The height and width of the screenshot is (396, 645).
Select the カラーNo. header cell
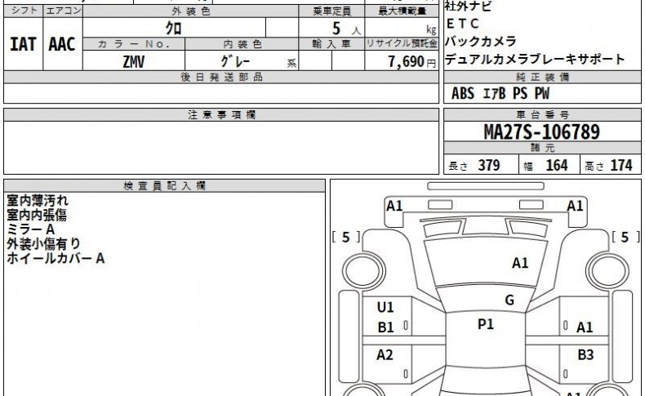(x=134, y=44)
